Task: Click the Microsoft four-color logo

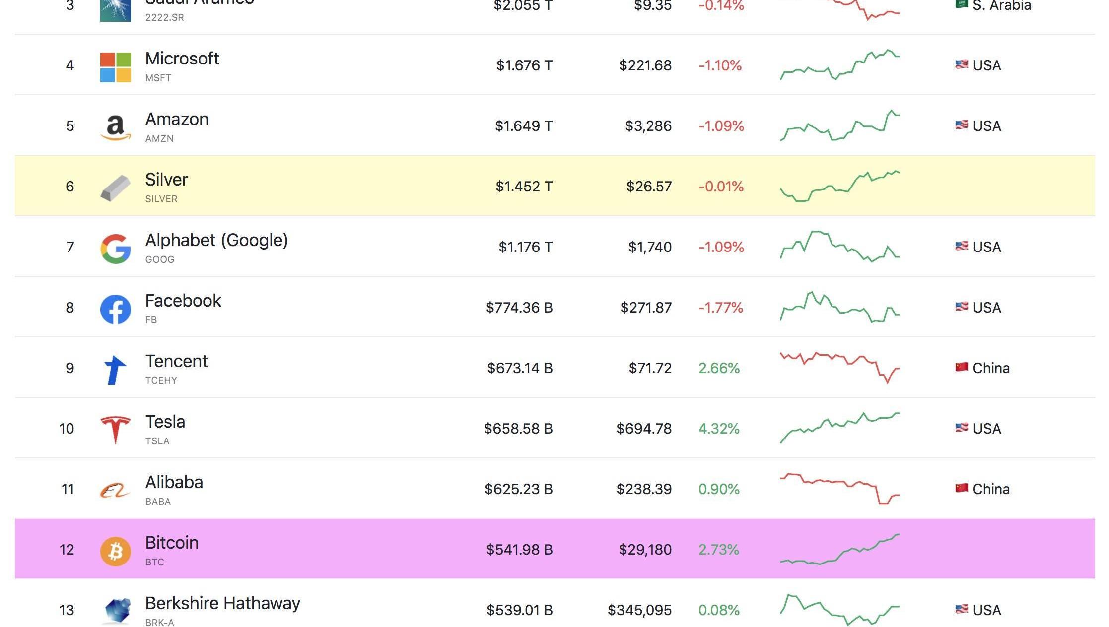Action: click(x=116, y=67)
